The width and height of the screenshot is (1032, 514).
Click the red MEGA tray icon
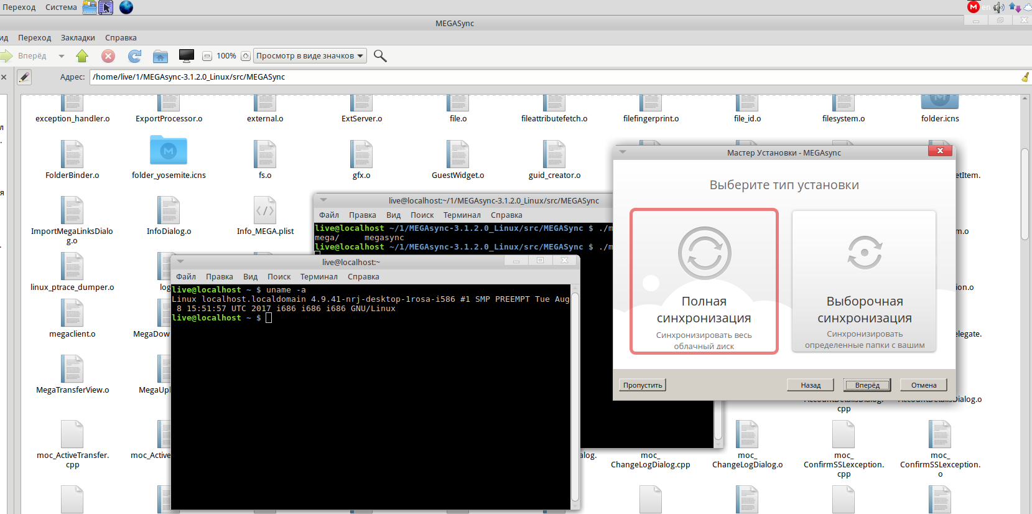coord(974,7)
